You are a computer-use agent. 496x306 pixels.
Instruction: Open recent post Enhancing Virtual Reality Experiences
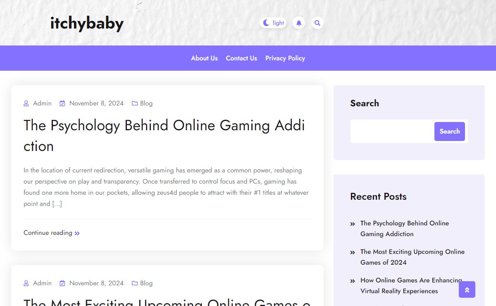(x=411, y=285)
